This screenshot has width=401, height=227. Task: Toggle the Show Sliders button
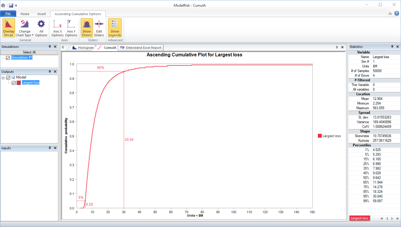tap(87, 28)
